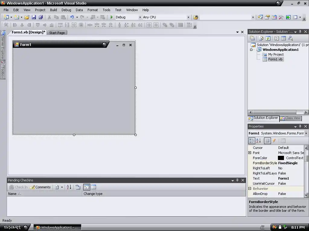Click Show All Files in Solution Explorer
The image size is (309, 231).
[x=261, y=38]
